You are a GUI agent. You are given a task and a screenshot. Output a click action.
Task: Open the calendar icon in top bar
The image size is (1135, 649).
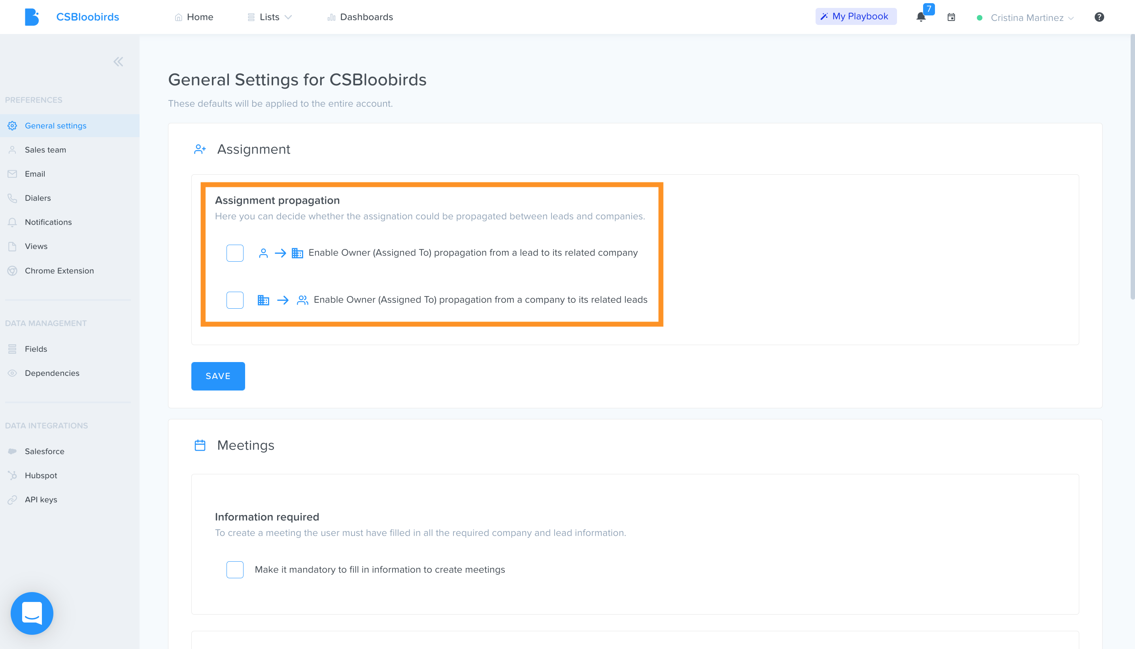[951, 17]
